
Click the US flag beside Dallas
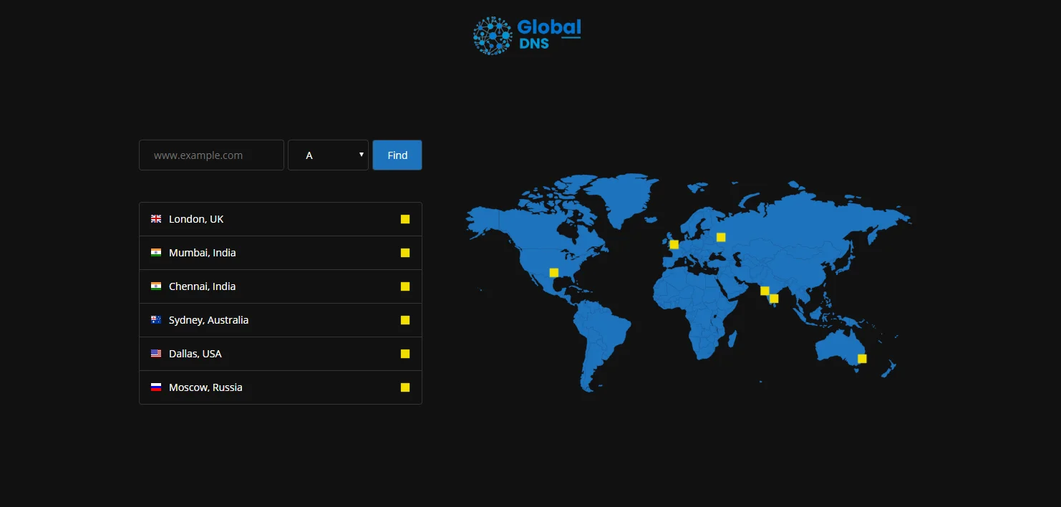click(x=156, y=353)
